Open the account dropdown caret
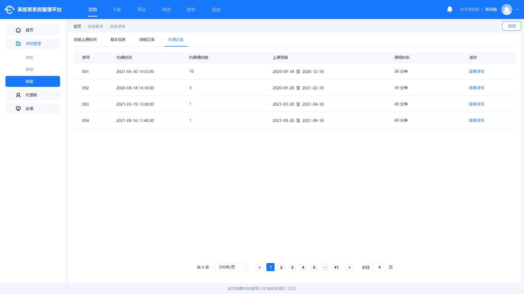Screen dimensions: 524x294 [517, 10]
